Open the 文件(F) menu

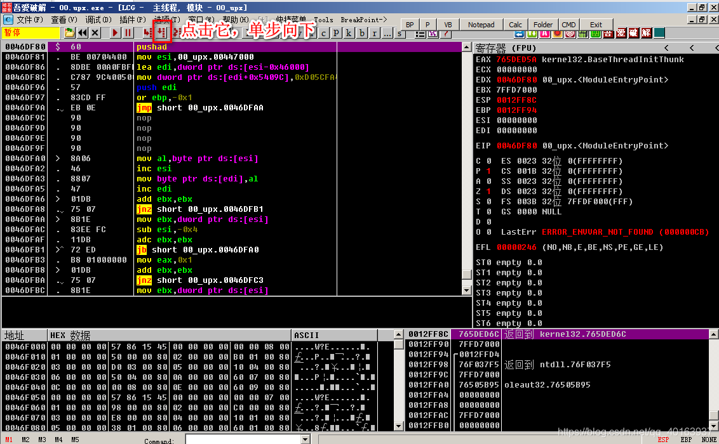pos(29,20)
